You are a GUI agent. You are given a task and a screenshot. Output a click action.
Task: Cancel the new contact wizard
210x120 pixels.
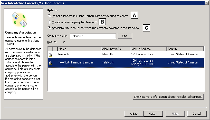coord(197,114)
